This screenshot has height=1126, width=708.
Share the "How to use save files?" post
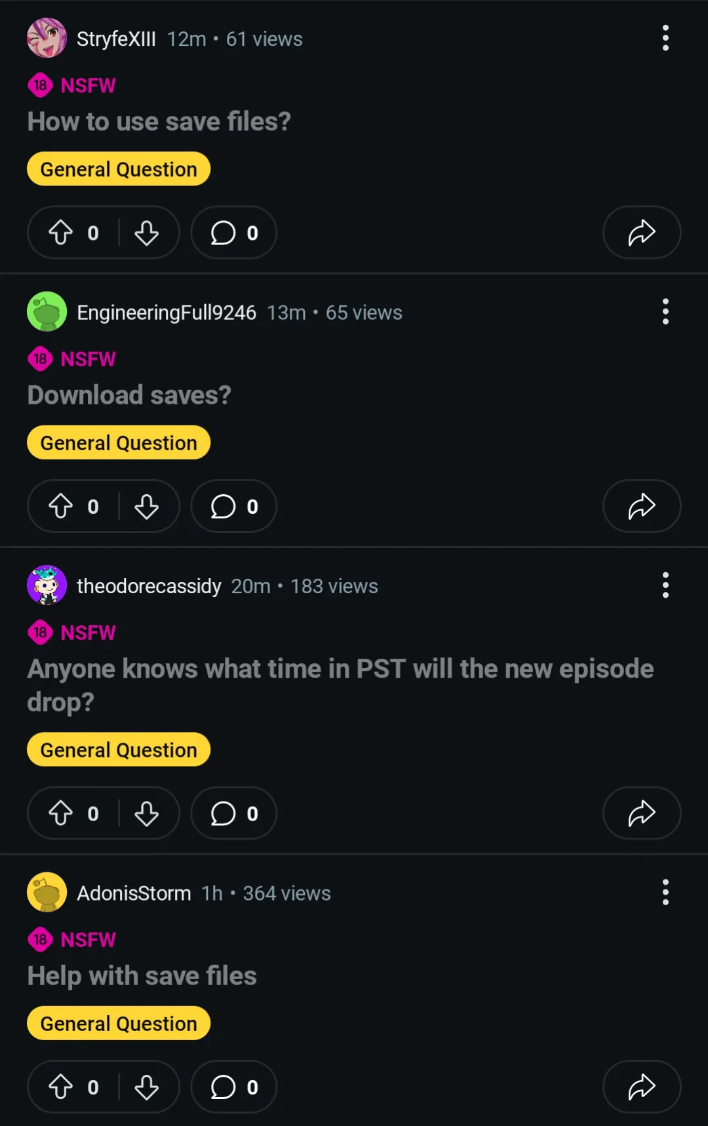pyautogui.click(x=641, y=233)
